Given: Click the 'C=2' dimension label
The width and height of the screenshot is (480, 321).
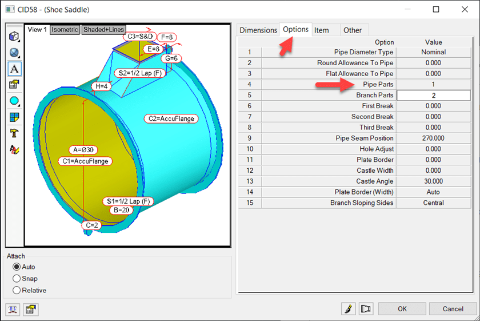Looking at the screenshot, I should 91,225.
